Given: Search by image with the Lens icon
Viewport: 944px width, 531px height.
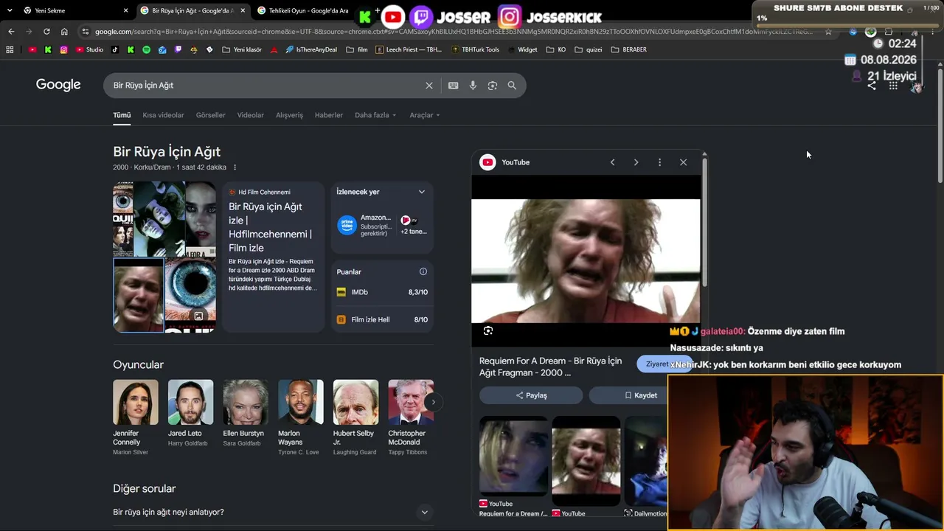Looking at the screenshot, I should (x=493, y=86).
